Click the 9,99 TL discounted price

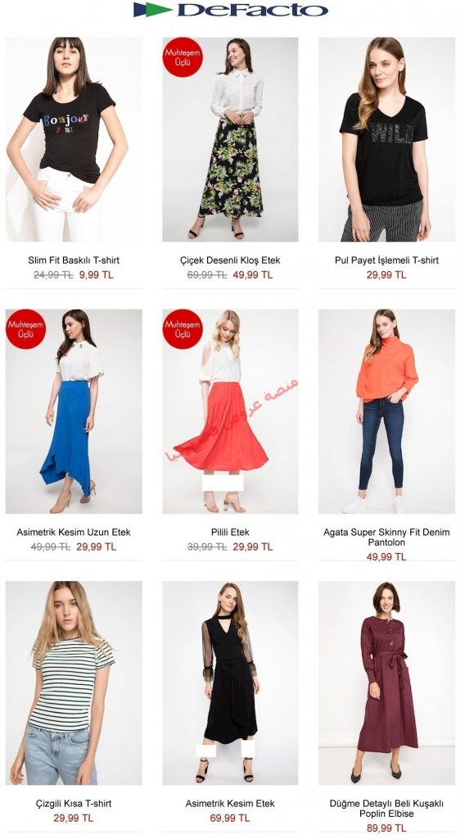[x=97, y=275]
